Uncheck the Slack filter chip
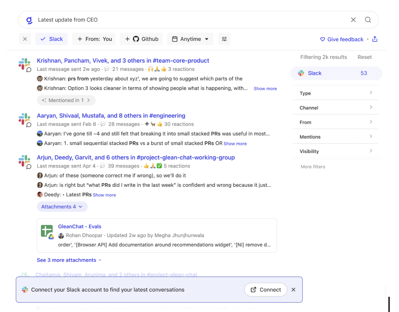Screen dimensions: 399x312 tap(51, 39)
